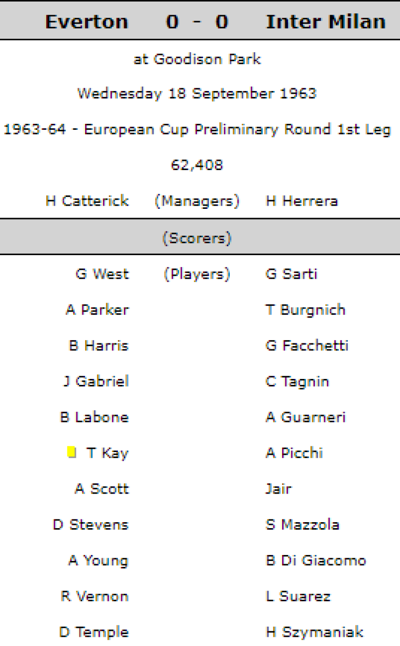This screenshot has width=400, height=646.
Task: Open the Inter Milan team name in header
Action: coord(326,22)
